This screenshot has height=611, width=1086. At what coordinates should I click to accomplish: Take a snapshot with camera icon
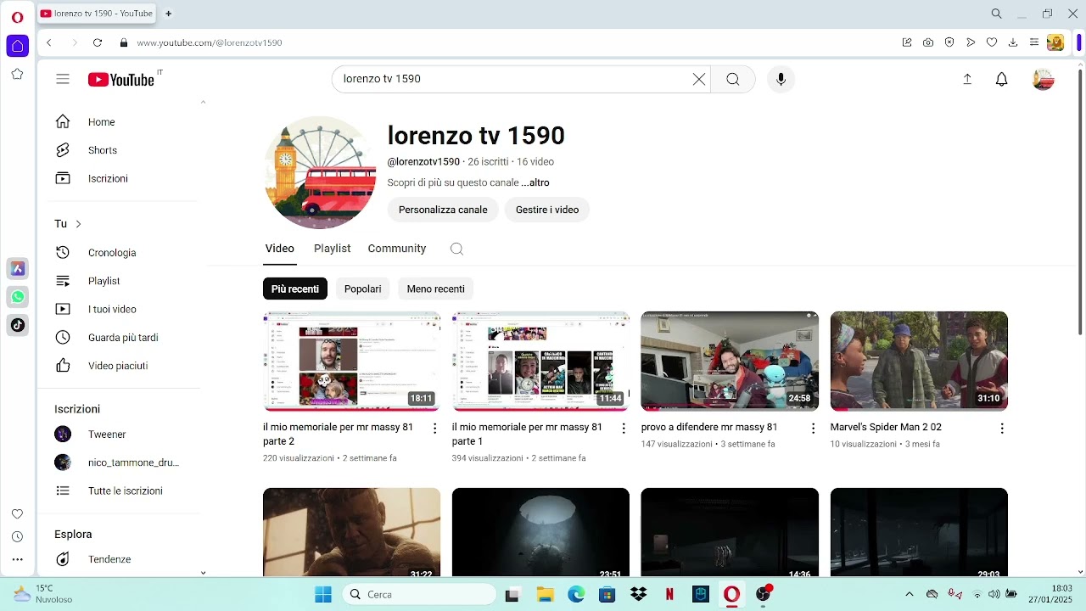tap(928, 42)
